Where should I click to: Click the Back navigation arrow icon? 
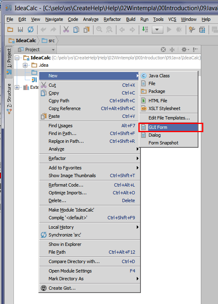pyautogui.click(x=122, y=29)
